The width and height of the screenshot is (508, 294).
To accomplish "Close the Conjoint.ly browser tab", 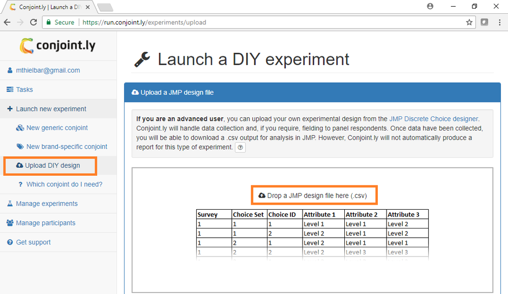I will 87,7.
